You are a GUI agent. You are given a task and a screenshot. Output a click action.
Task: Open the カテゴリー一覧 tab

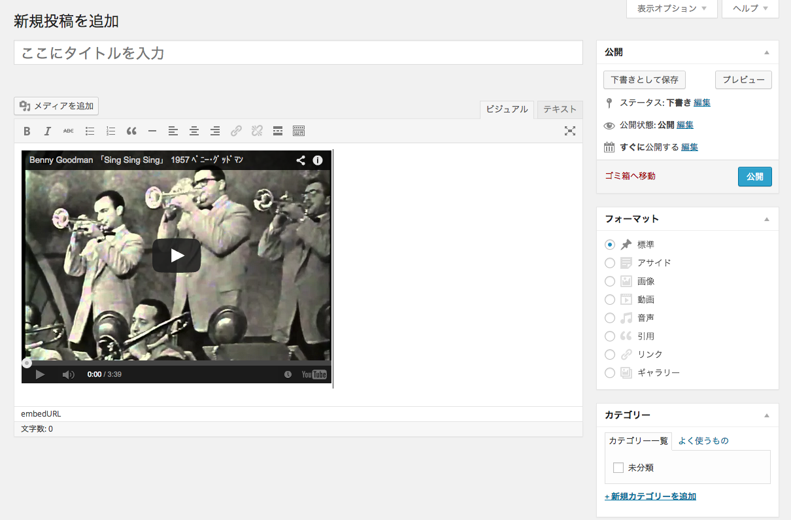[x=639, y=441]
